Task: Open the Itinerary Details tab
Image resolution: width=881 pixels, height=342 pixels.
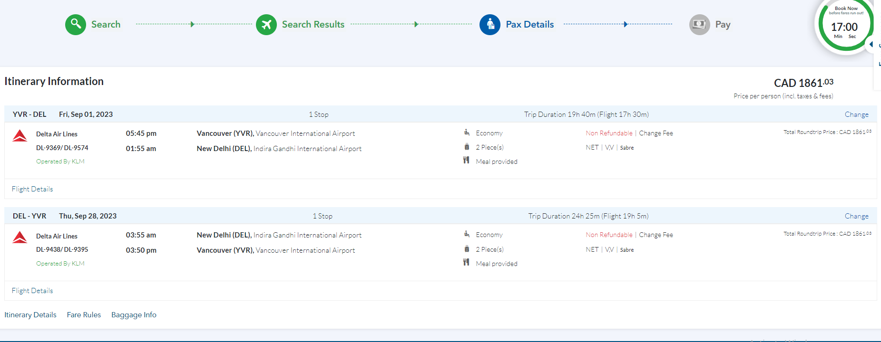Action: tap(30, 315)
